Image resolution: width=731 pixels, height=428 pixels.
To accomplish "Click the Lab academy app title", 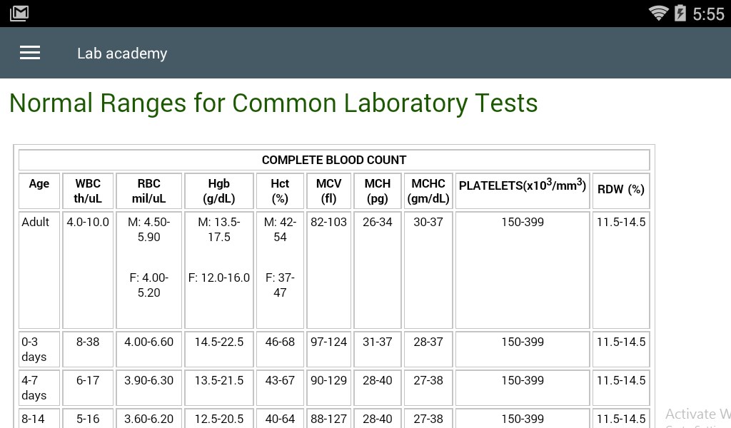I will (x=122, y=53).
